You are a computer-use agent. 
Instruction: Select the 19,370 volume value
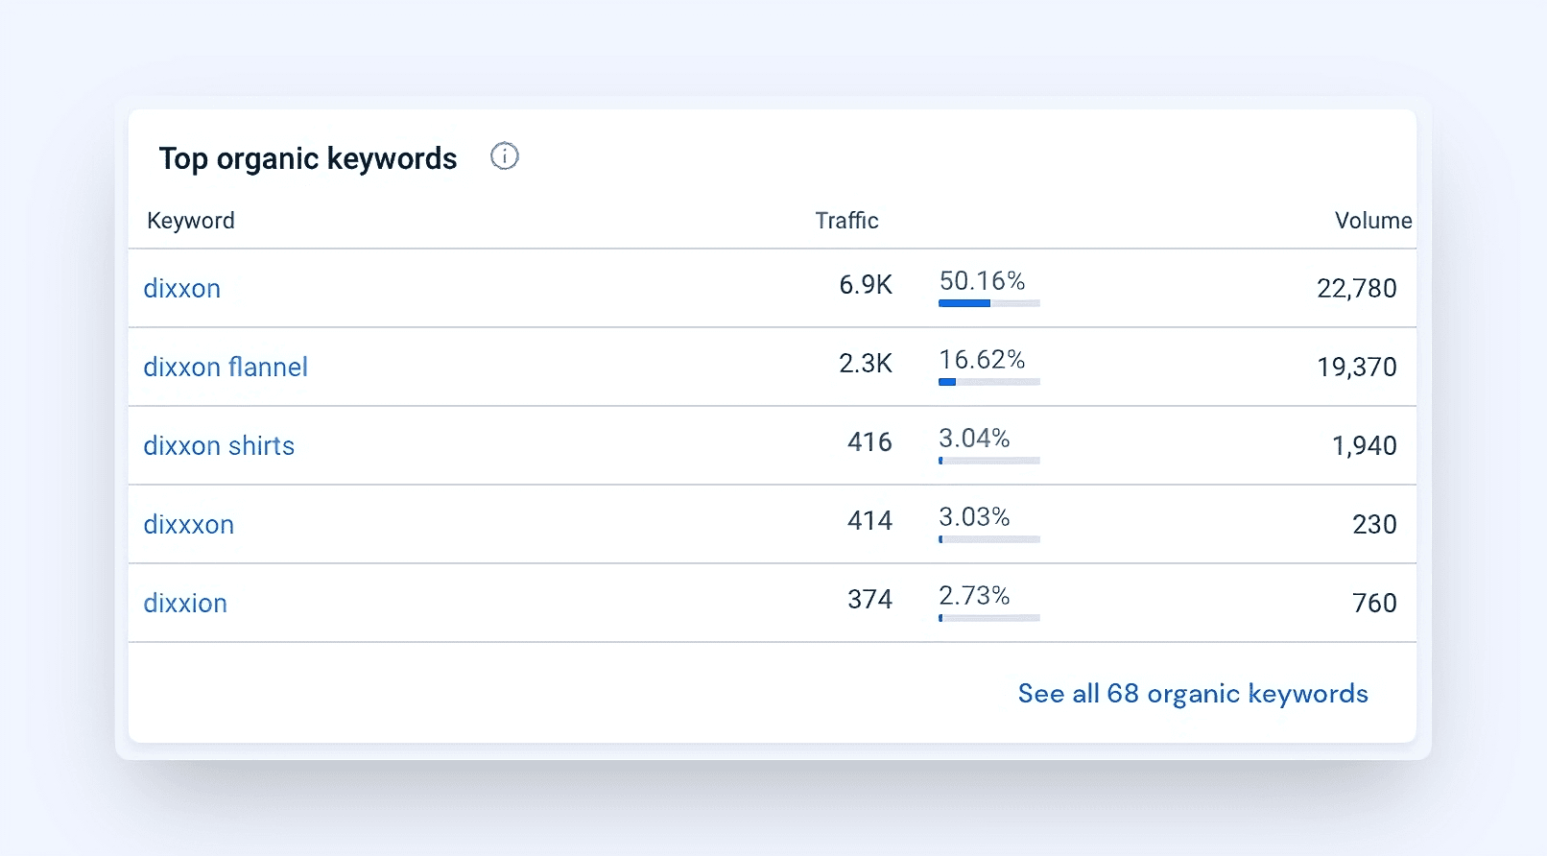pos(1357,368)
